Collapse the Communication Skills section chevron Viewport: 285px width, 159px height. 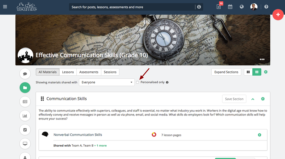click(x=253, y=99)
